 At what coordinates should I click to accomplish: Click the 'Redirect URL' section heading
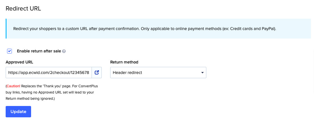click(x=23, y=9)
